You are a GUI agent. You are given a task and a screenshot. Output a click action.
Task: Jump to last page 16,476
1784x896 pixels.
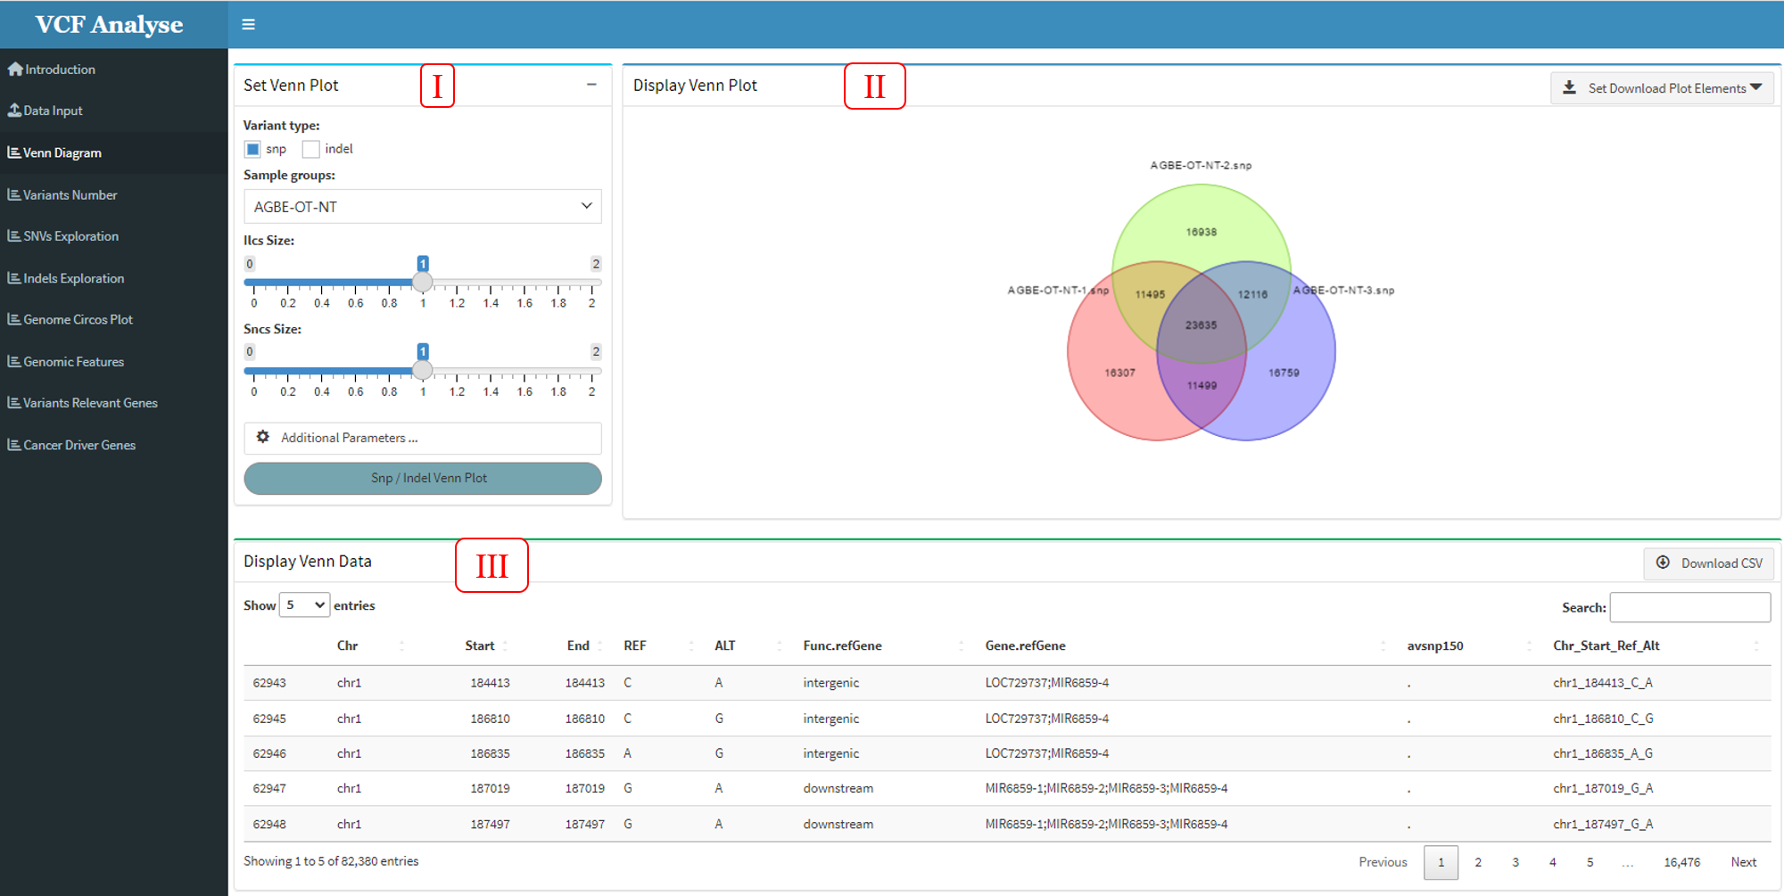pyautogui.click(x=1681, y=862)
